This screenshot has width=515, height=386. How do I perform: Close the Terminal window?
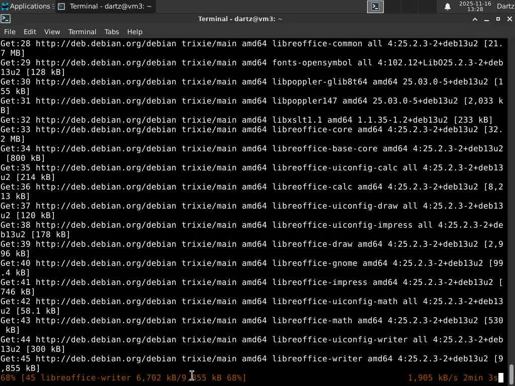point(509,19)
